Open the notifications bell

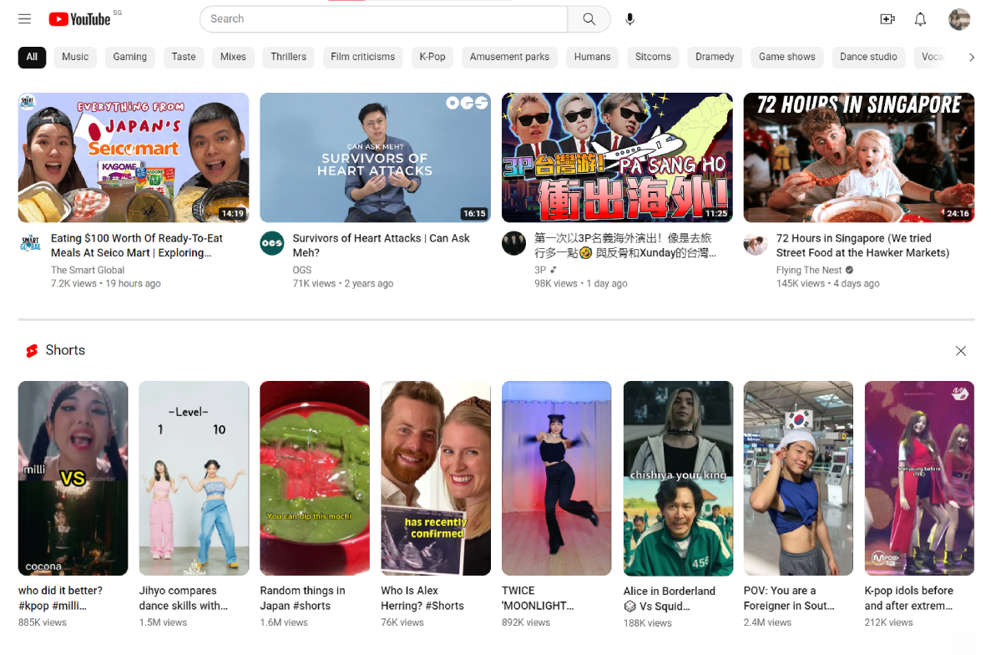920,19
